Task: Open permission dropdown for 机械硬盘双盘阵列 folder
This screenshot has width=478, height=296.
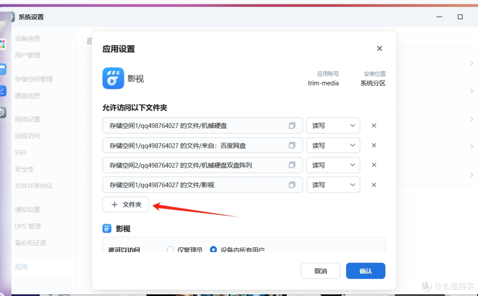Action: coord(333,165)
